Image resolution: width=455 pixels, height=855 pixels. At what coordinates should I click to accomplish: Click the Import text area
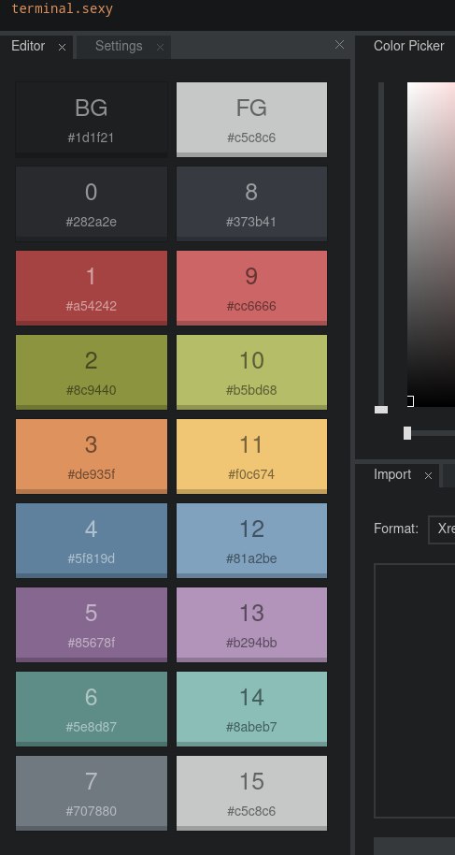(415, 691)
